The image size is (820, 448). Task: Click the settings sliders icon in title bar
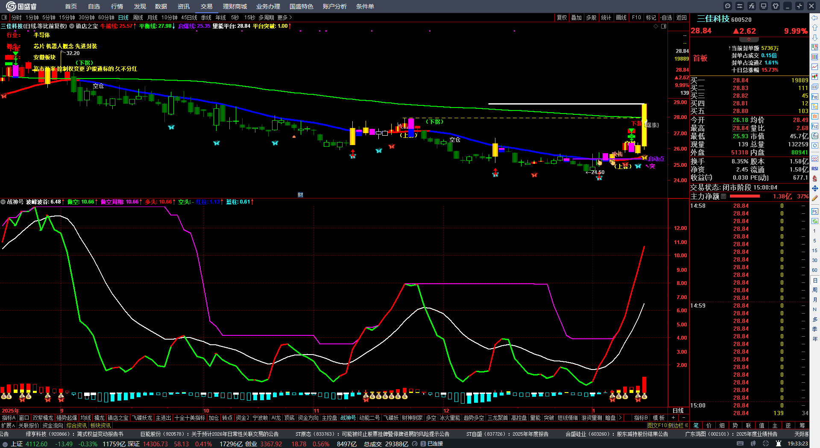740,6
